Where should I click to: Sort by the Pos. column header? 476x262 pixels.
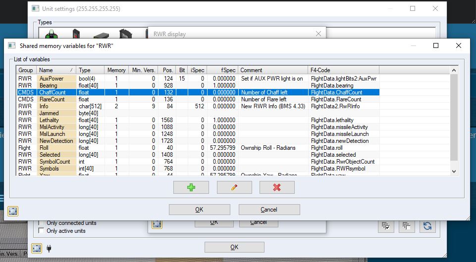[x=167, y=70]
